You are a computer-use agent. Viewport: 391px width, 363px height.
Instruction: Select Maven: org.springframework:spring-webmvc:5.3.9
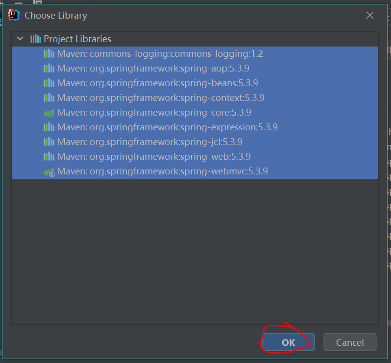coord(195,171)
